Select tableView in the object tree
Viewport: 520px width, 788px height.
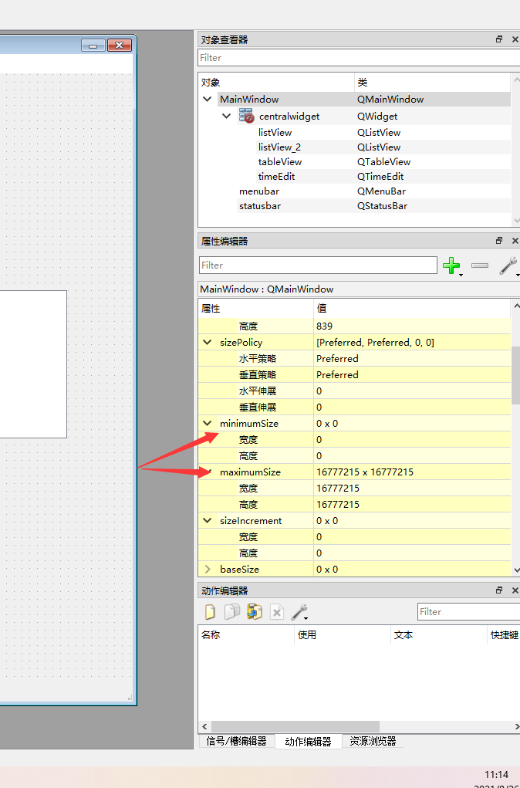tap(280, 162)
